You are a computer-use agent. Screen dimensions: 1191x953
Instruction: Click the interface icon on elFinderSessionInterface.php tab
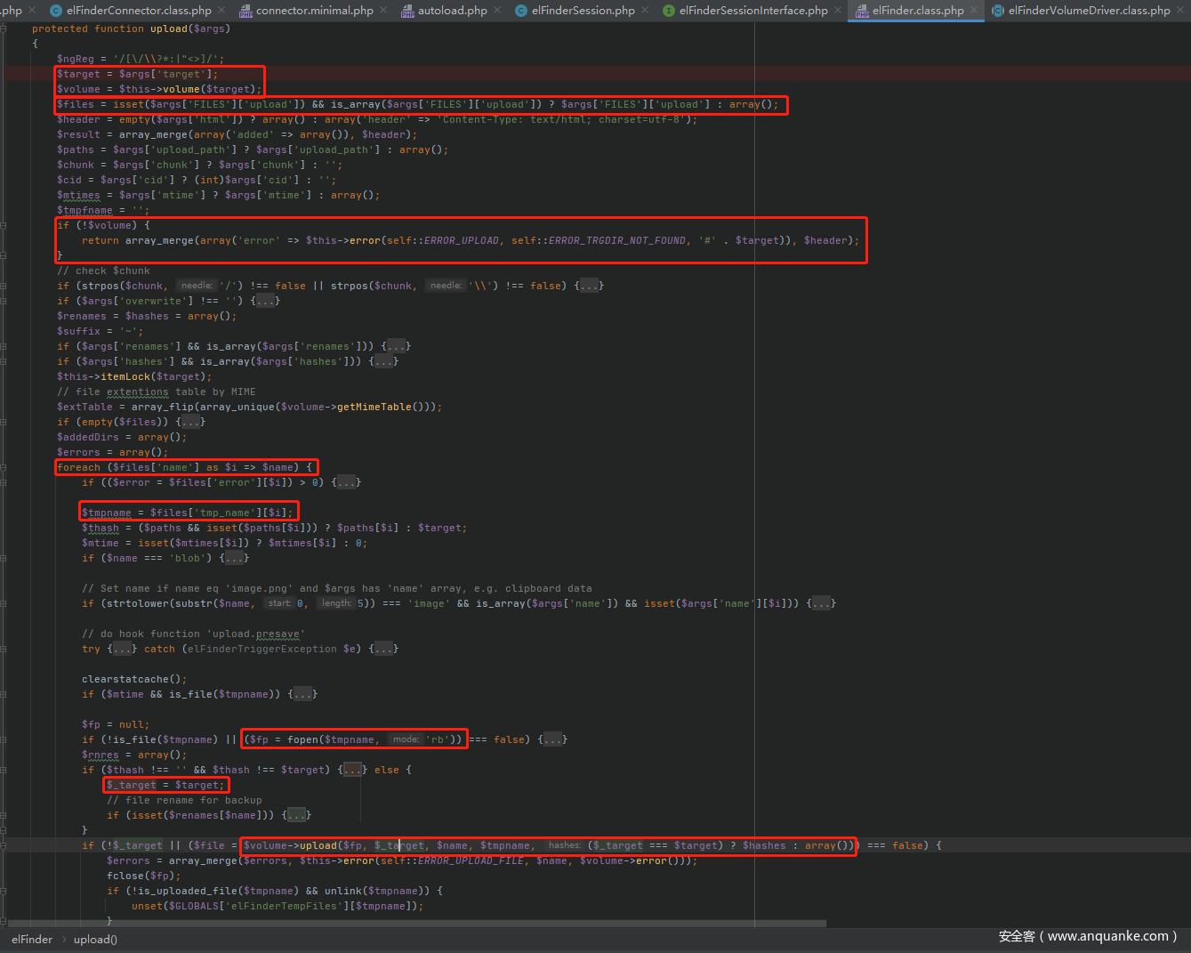pyautogui.click(x=669, y=11)
